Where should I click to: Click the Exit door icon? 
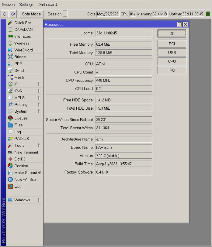tap(10, 186)
